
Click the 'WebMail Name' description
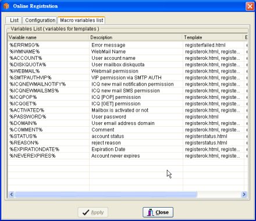pyautogui.click(x=108, y=52)
